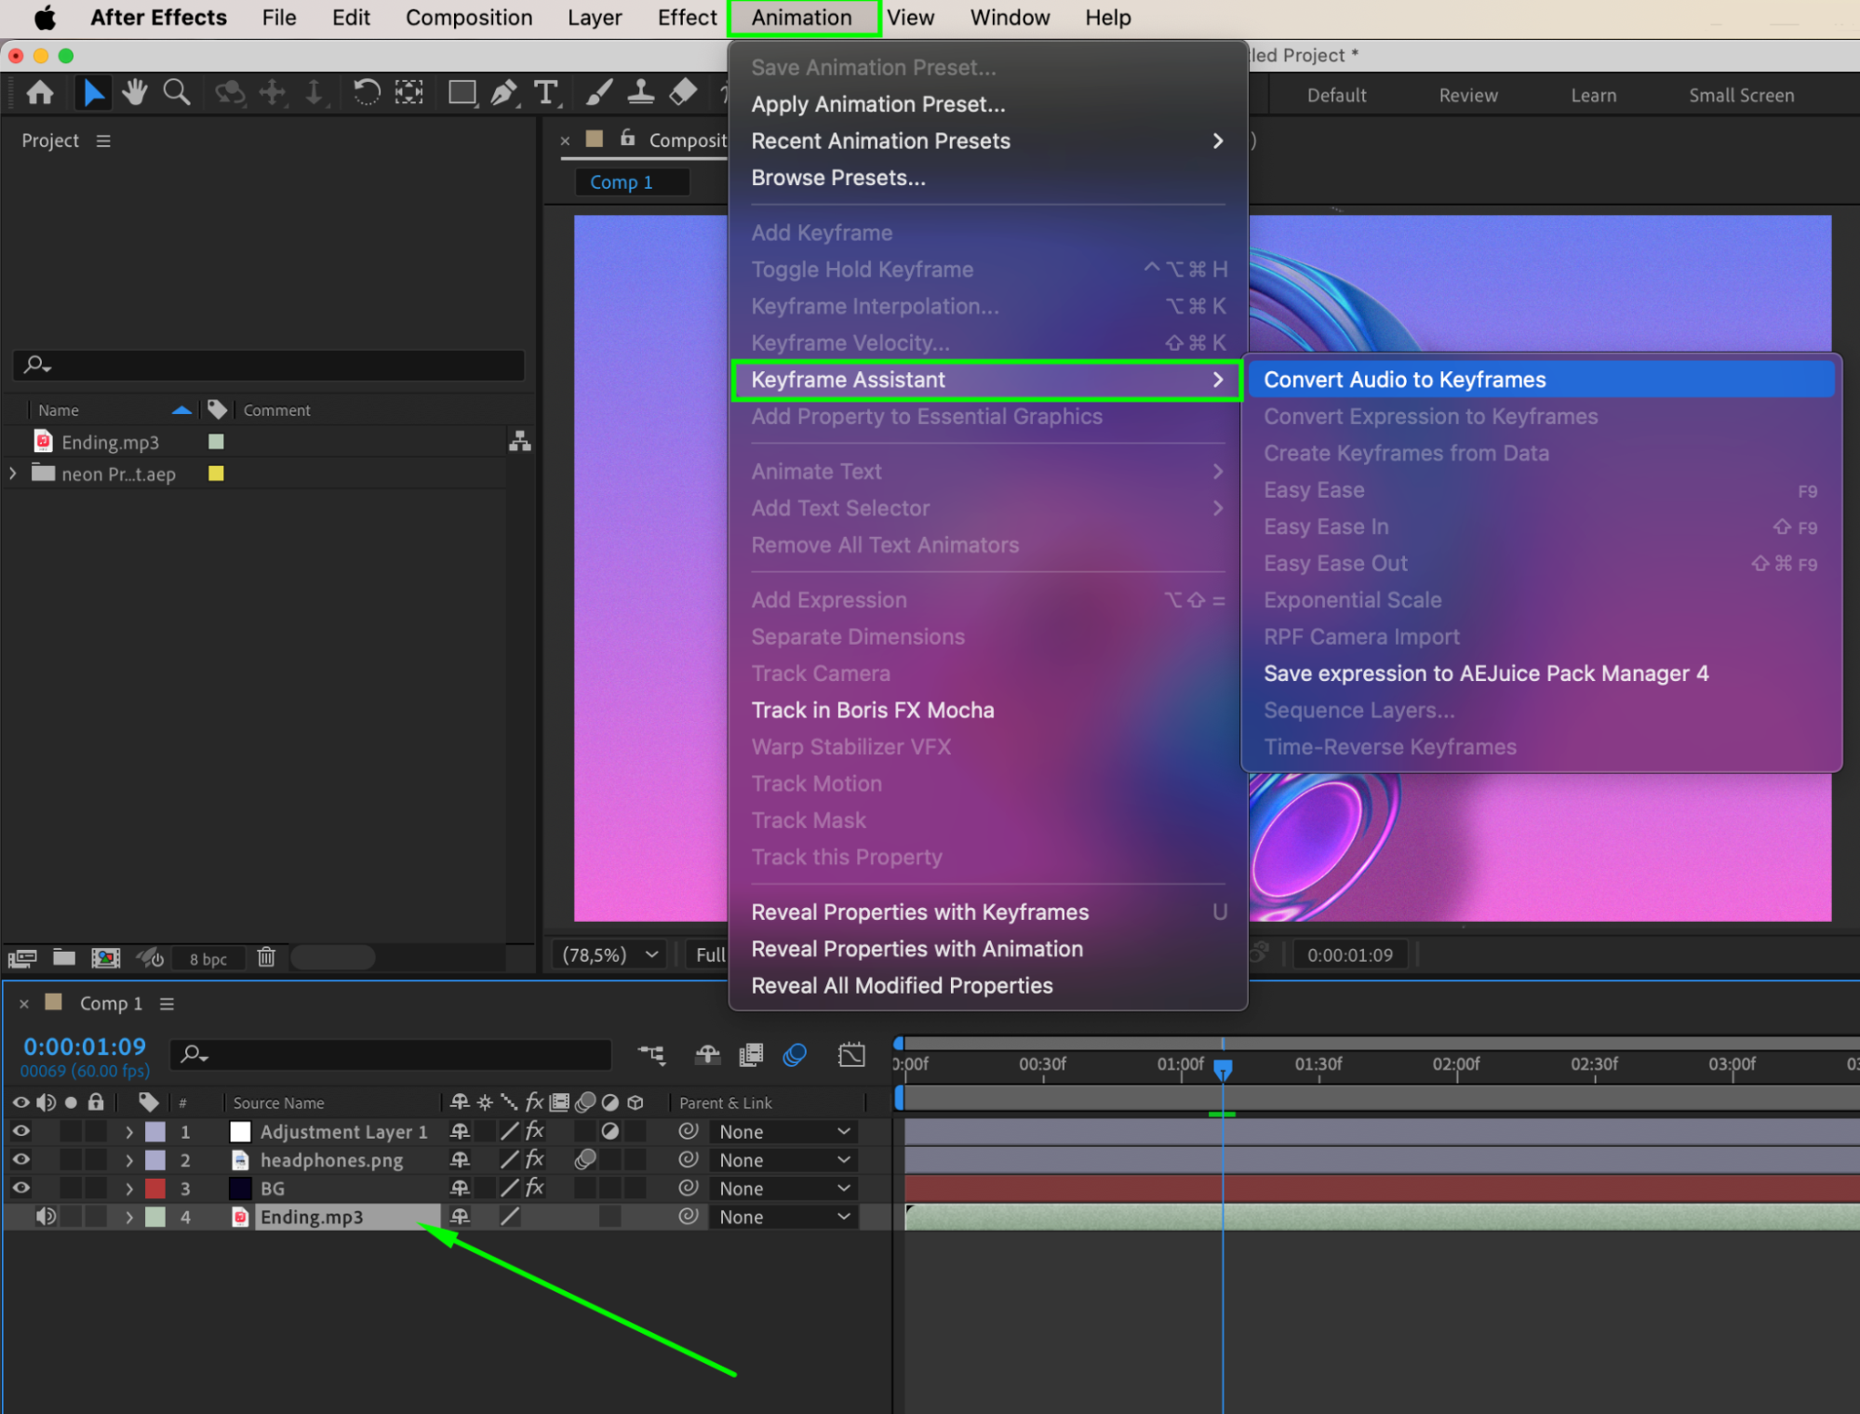Screen dimensions: 1860x1414
Task: Select the Zoom magnifier tool
Action: [176, 93]
